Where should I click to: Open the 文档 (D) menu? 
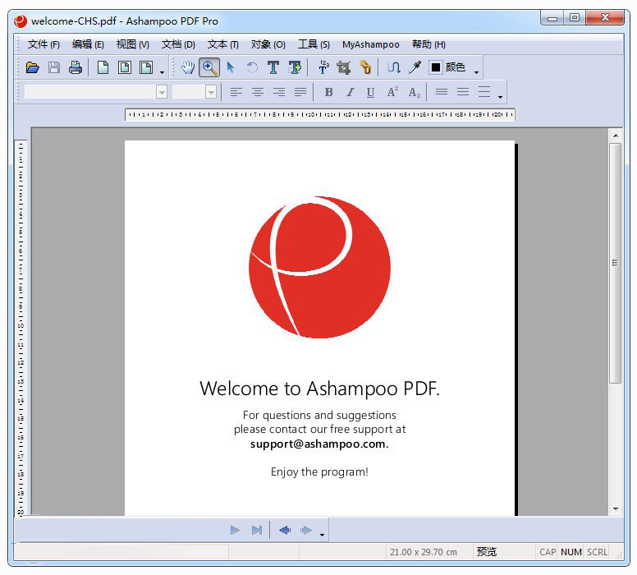178,44
